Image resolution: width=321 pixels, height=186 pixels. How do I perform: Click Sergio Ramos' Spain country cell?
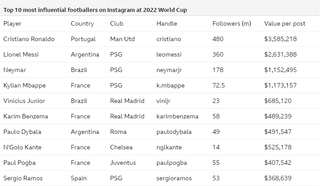(x=79, y=178)
